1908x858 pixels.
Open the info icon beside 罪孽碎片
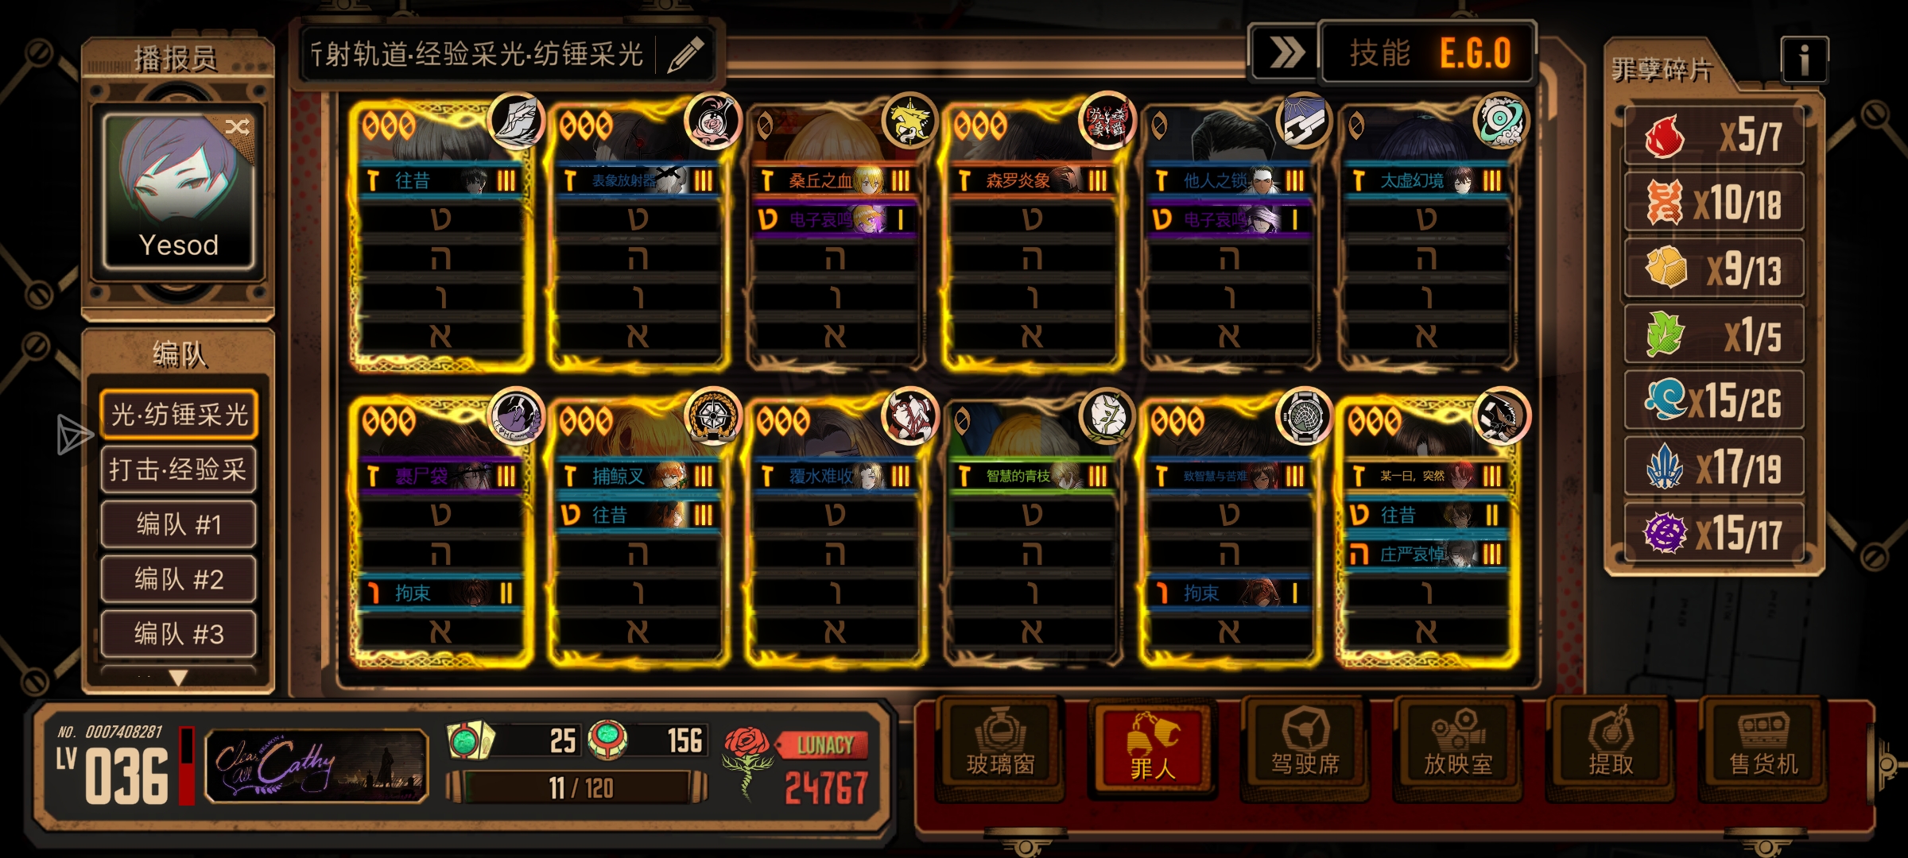1804,60
